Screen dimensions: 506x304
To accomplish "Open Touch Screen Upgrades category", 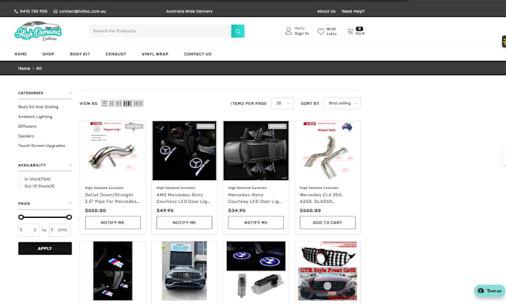I will (x=42, y=146).
